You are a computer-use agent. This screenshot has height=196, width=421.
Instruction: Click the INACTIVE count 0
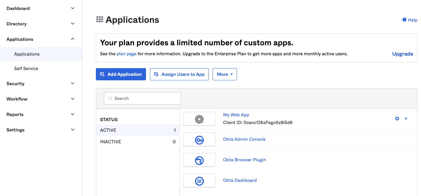pos(174,142)
